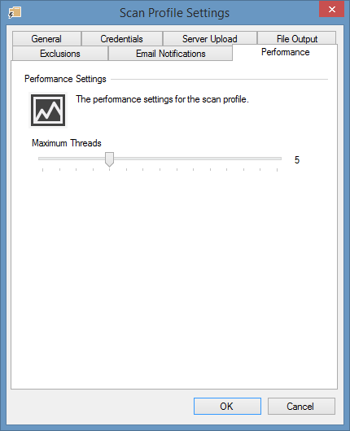Viewport: 350px width, 431px height.
Task: Confirm settings with the OK button
Action: pyautogui.click(x=227, y=406)
